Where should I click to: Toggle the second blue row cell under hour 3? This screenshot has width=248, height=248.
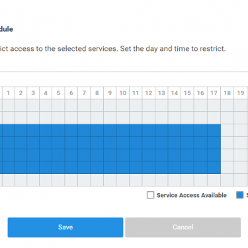(33, 143)
